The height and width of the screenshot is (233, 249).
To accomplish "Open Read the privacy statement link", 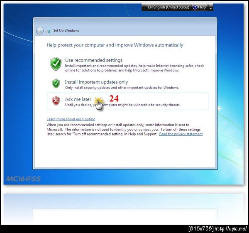I will coord(181,134).
